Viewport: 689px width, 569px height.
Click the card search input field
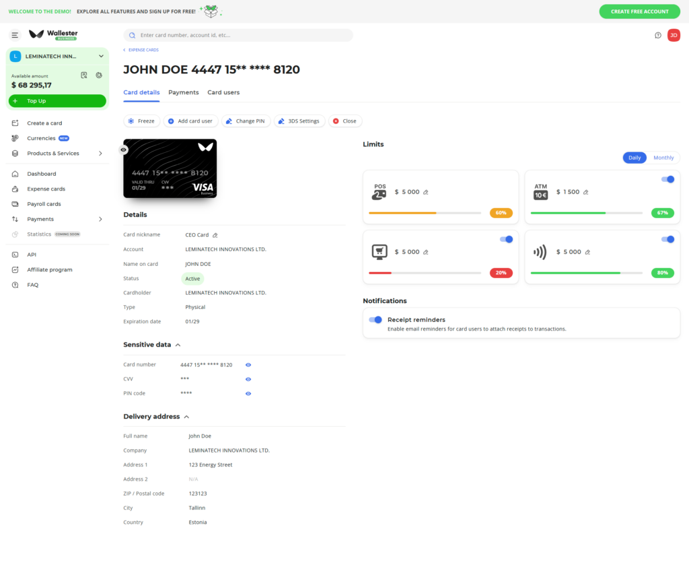(x=238, y=35)
